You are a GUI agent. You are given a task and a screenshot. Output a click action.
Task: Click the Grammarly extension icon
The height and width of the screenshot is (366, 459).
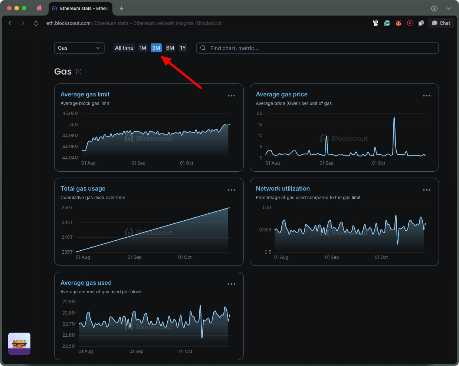[x=387, y=23]
